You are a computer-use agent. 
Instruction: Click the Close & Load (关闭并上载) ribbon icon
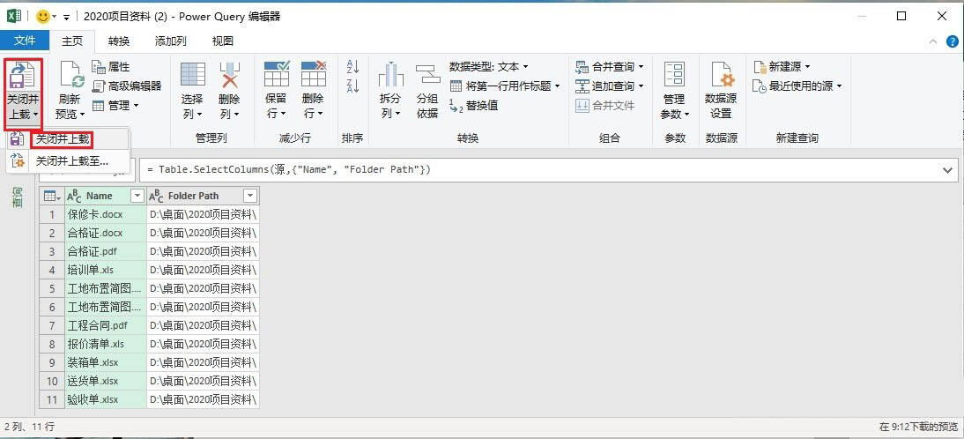[x=24, y=76]
